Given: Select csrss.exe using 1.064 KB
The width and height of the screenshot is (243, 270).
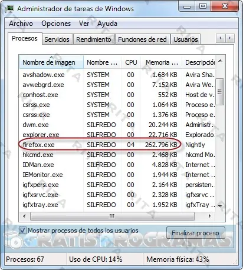Looking at the screenshot, I should (117, 105).
